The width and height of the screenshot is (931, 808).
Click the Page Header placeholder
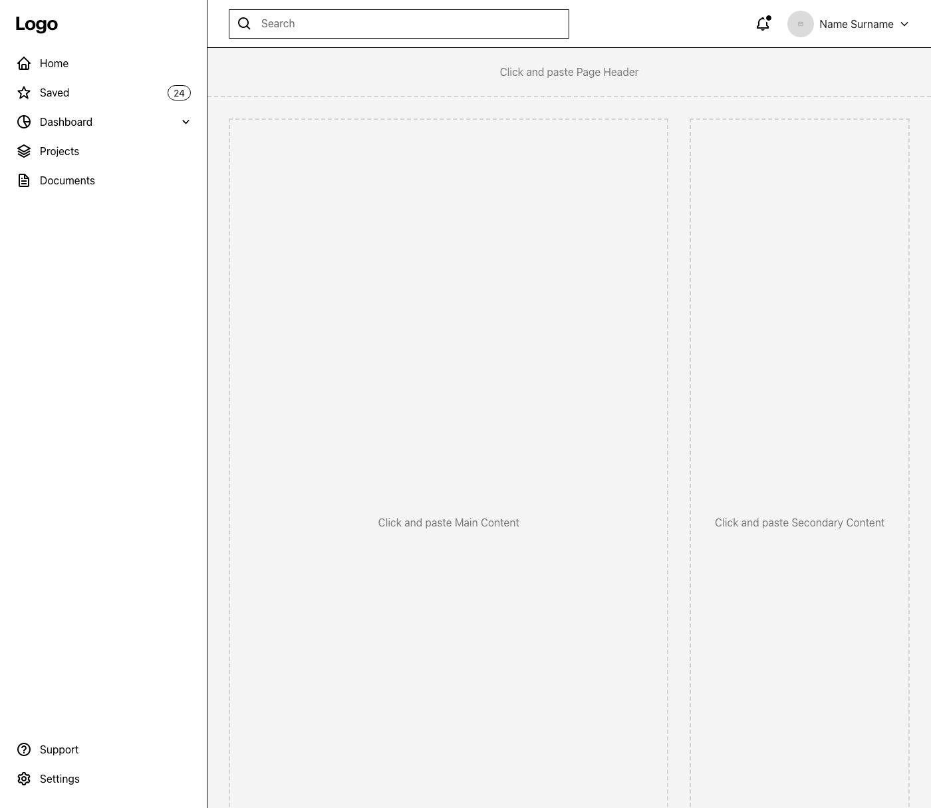569,72
